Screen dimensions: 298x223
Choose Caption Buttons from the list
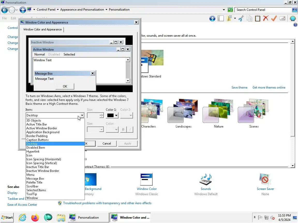coord(55,140)
